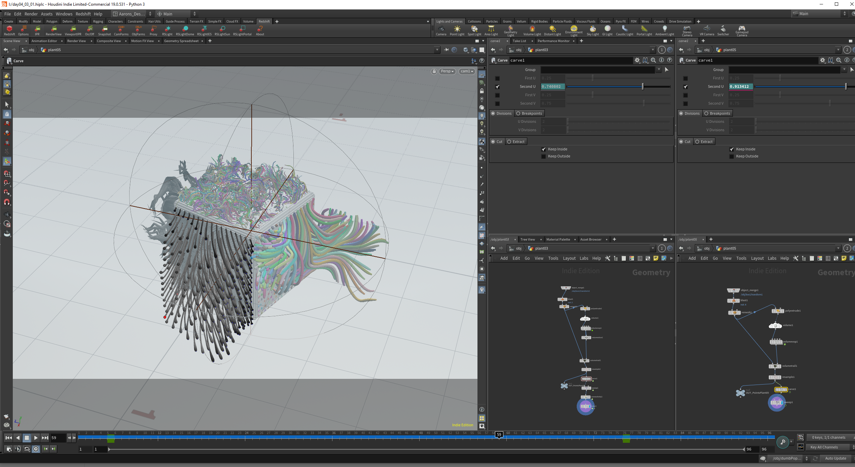Screen dimensions: 855x467
Task: Click the Snapshot shelf tool icon
Action: (x=104, y=30)
